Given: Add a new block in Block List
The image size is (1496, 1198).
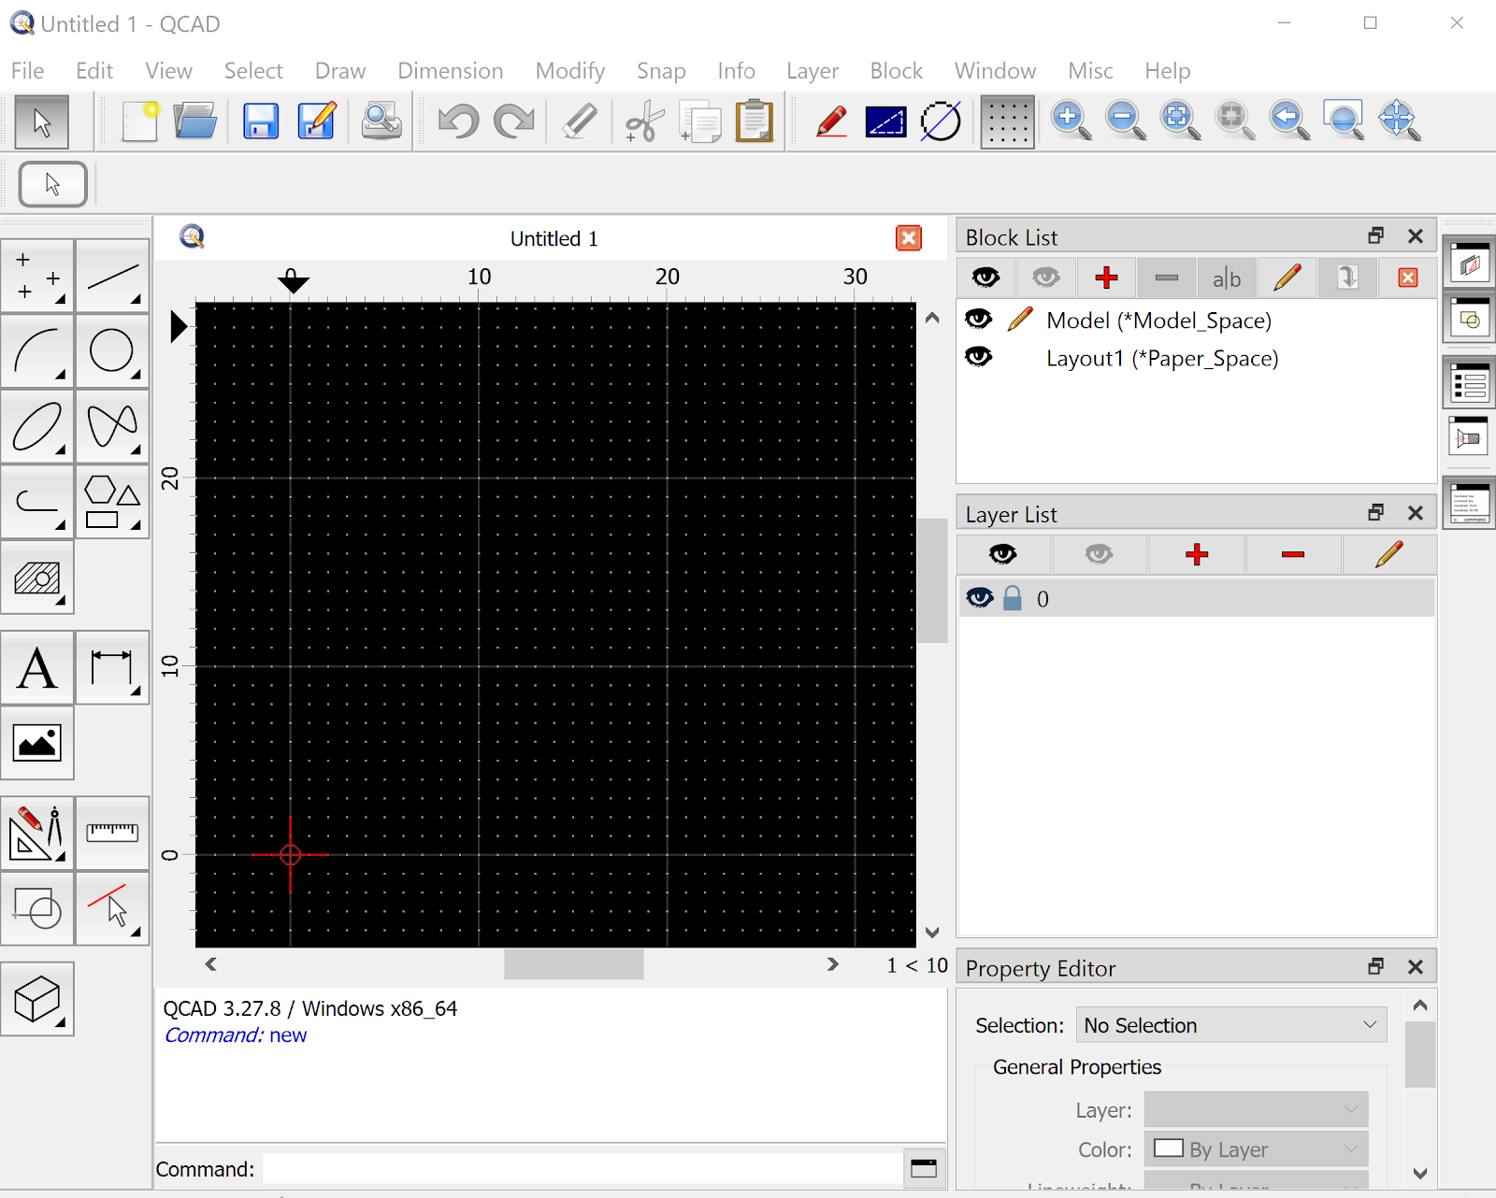Looking at the screenshot, I should click(1107, 278).
